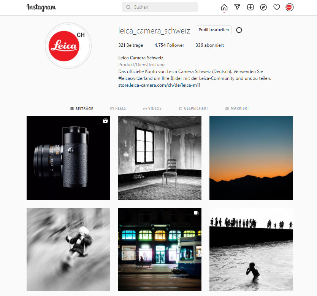Open activity notifications heart icon
The width and height of the screenshot is (317, 296).
277,7
